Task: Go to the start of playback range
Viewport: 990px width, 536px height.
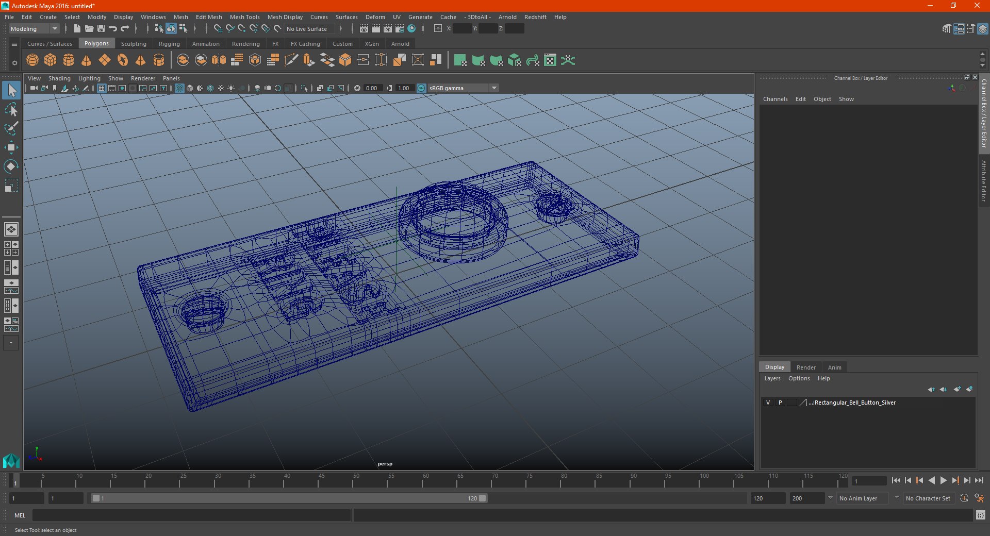Action: click(896, 480)
